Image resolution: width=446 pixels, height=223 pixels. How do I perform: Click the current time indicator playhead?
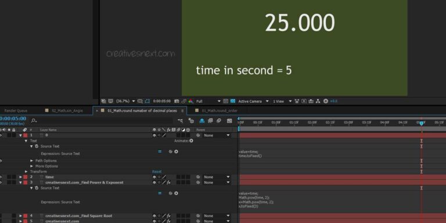pyautogui.click(x=421, y=123)
